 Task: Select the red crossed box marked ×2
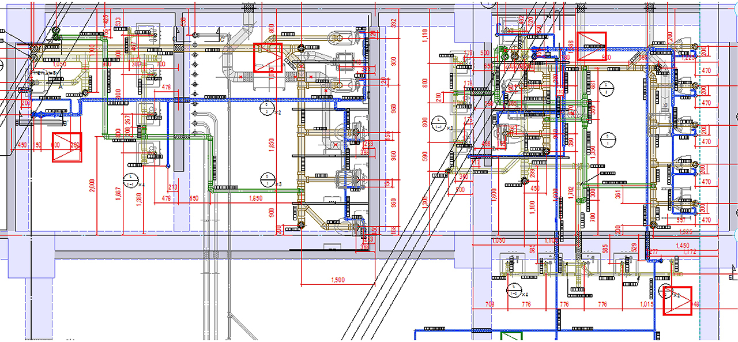tap(677, 300)
